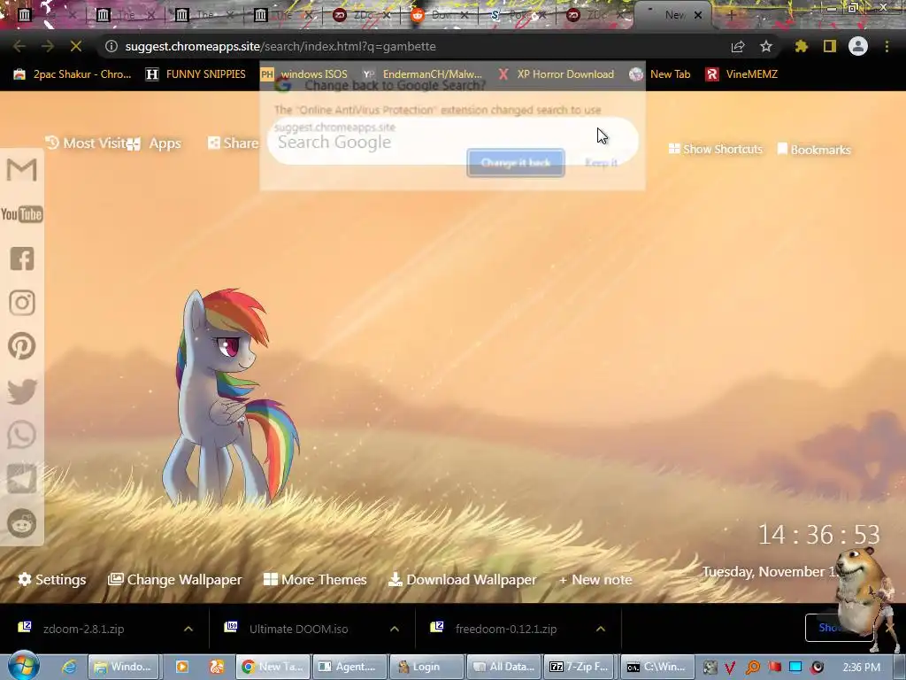The height and width of the screenshot is (680, 906).
Task: Open the Pinterest sidebar shortcut
Action: pos(22,346)
